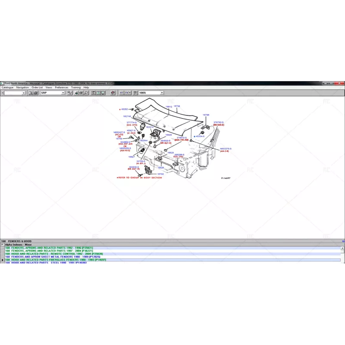
Task: Select Fenders and Apron Sheet Metal 1980 - 1989
Action: [52, 257]
